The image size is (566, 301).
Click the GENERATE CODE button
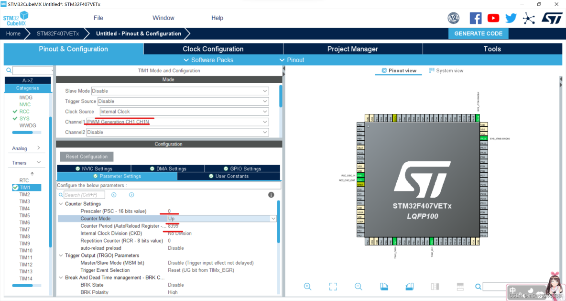tap(478, 33)
